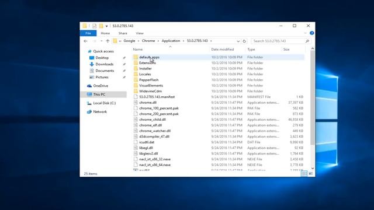
Task: Select OneDrive in navigation pane
Action: [x=101, y=86]
